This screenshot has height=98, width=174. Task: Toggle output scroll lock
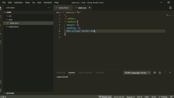(160, 73)
